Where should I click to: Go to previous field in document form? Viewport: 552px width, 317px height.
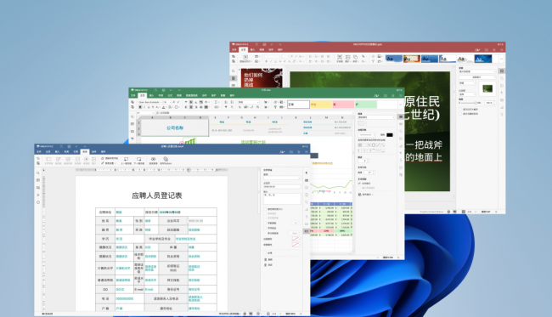pos(126,161)
